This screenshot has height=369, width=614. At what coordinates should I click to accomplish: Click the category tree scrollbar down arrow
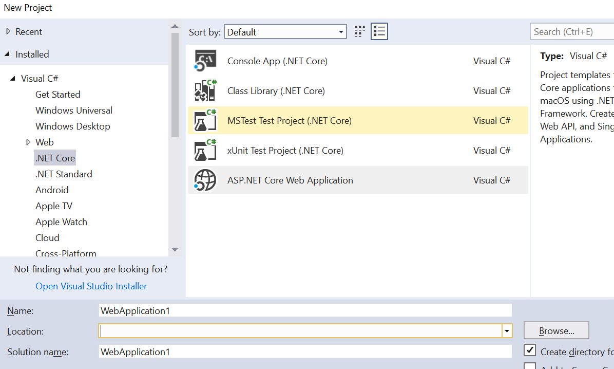(x=175, y=249)
